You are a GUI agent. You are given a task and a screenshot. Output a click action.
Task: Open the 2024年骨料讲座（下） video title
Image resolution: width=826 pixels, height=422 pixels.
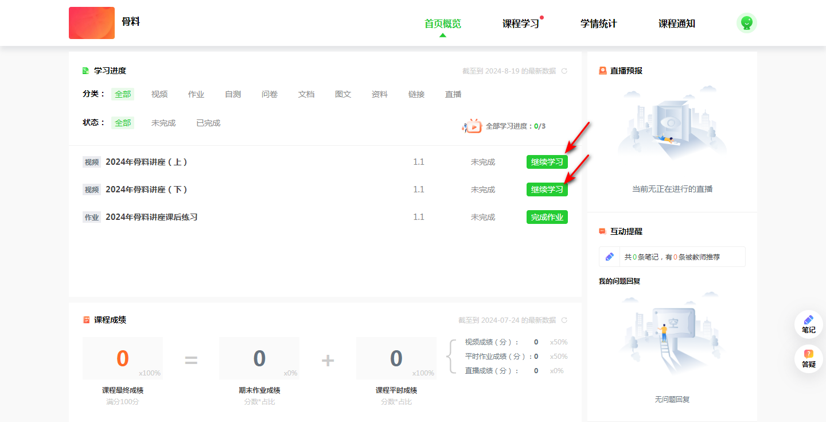[x=147, y=189]
